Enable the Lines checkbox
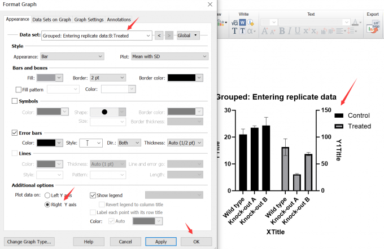384x249 pixels. [x=15, y=153]
